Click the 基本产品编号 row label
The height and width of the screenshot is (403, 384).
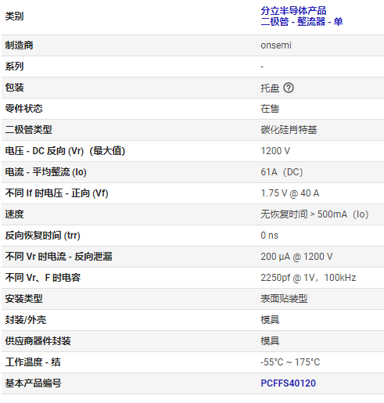[x=33, y=383]
